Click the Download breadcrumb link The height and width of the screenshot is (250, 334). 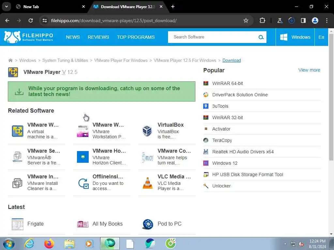[232, 60]
